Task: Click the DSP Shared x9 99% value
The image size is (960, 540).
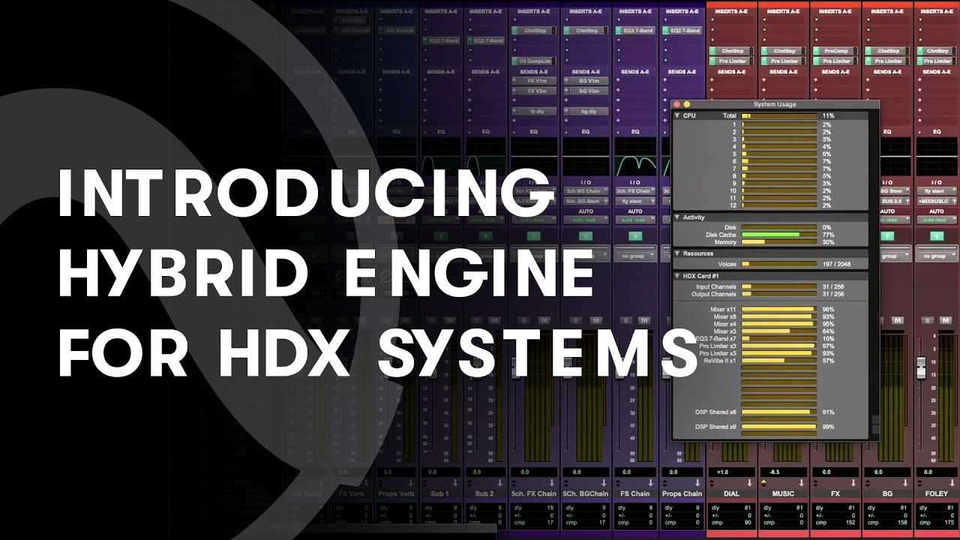Action: coord(828,427)
